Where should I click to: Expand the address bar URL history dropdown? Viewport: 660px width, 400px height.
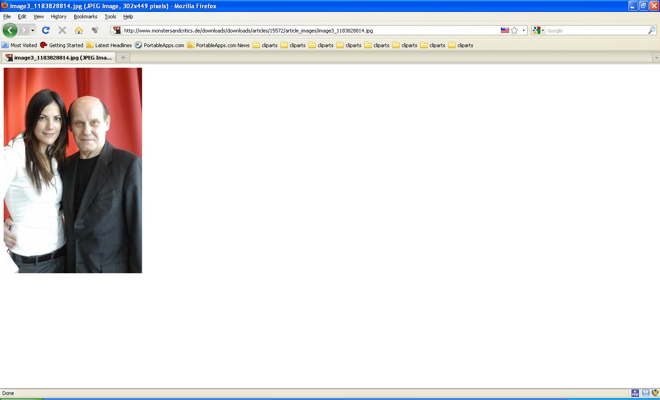pyautogui.click(x=523, y=30)
